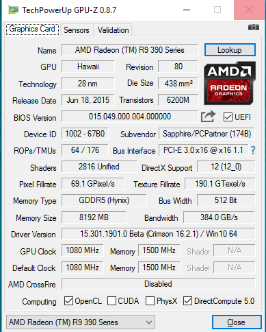This screenshot has height=332, width=266.
Task: Click the Default Clock row Shader N/A field
Action: click(235, 268)
